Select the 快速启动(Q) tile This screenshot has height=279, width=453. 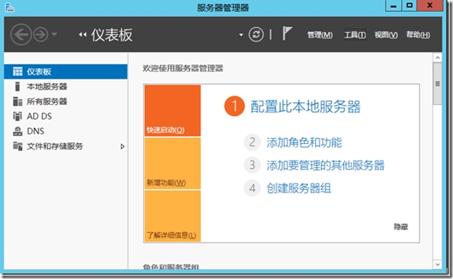tap(172, 110)
